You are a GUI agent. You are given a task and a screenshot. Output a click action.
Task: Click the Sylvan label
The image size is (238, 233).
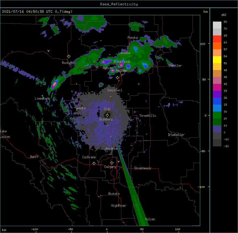[108, 68]
